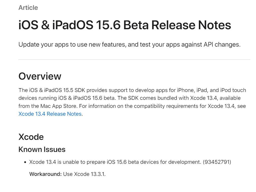This screenshot has height=192, width=256.
Task: Click the gray "Article" label
Action: coord(28,8)
